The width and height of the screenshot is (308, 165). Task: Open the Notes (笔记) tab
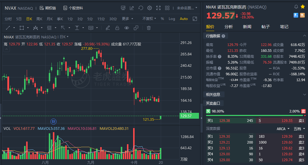click(284, 27)
